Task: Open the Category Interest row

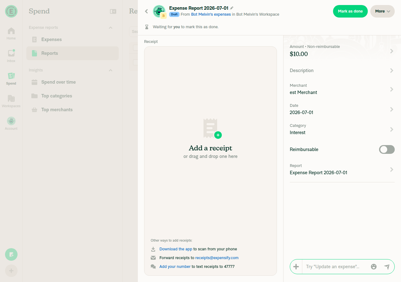Action: point(342,129)
